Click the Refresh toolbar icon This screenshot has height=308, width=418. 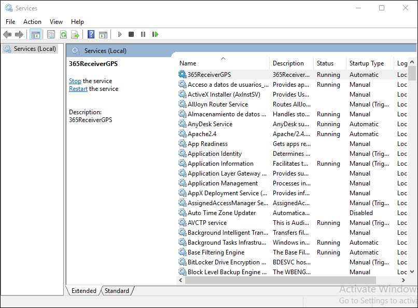click(63, 34)
